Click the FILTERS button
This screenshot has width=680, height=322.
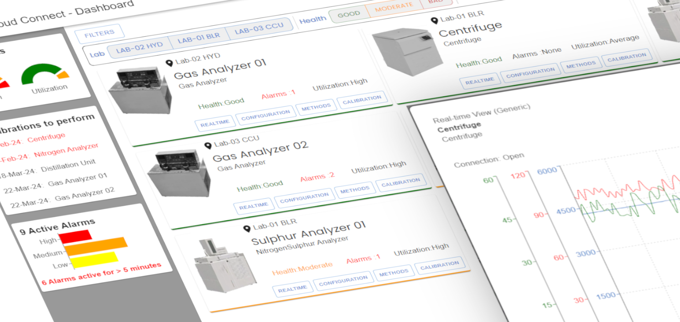coord(99,34)
